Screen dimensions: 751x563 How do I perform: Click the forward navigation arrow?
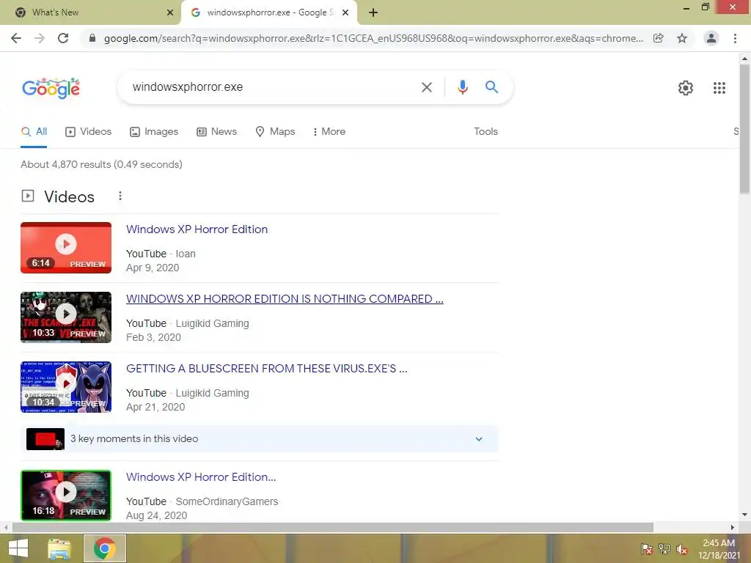tap(40, 38)
